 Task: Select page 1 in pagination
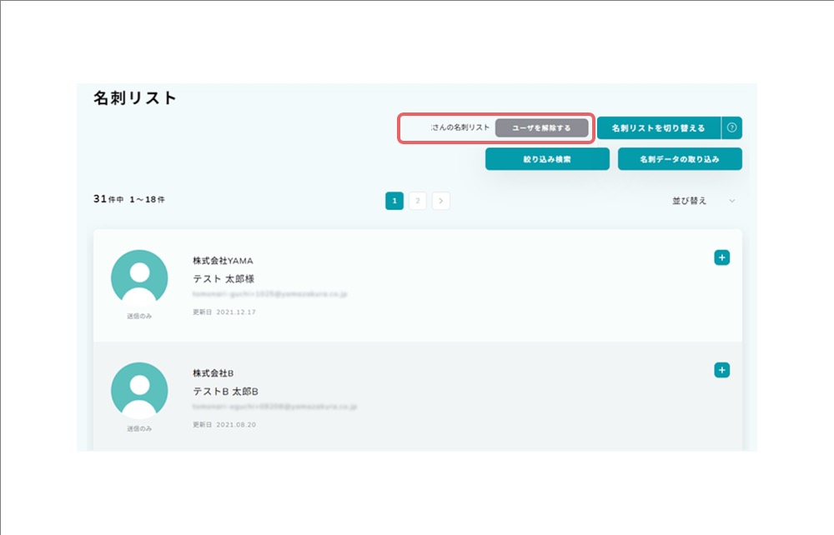tap(394, 201)
